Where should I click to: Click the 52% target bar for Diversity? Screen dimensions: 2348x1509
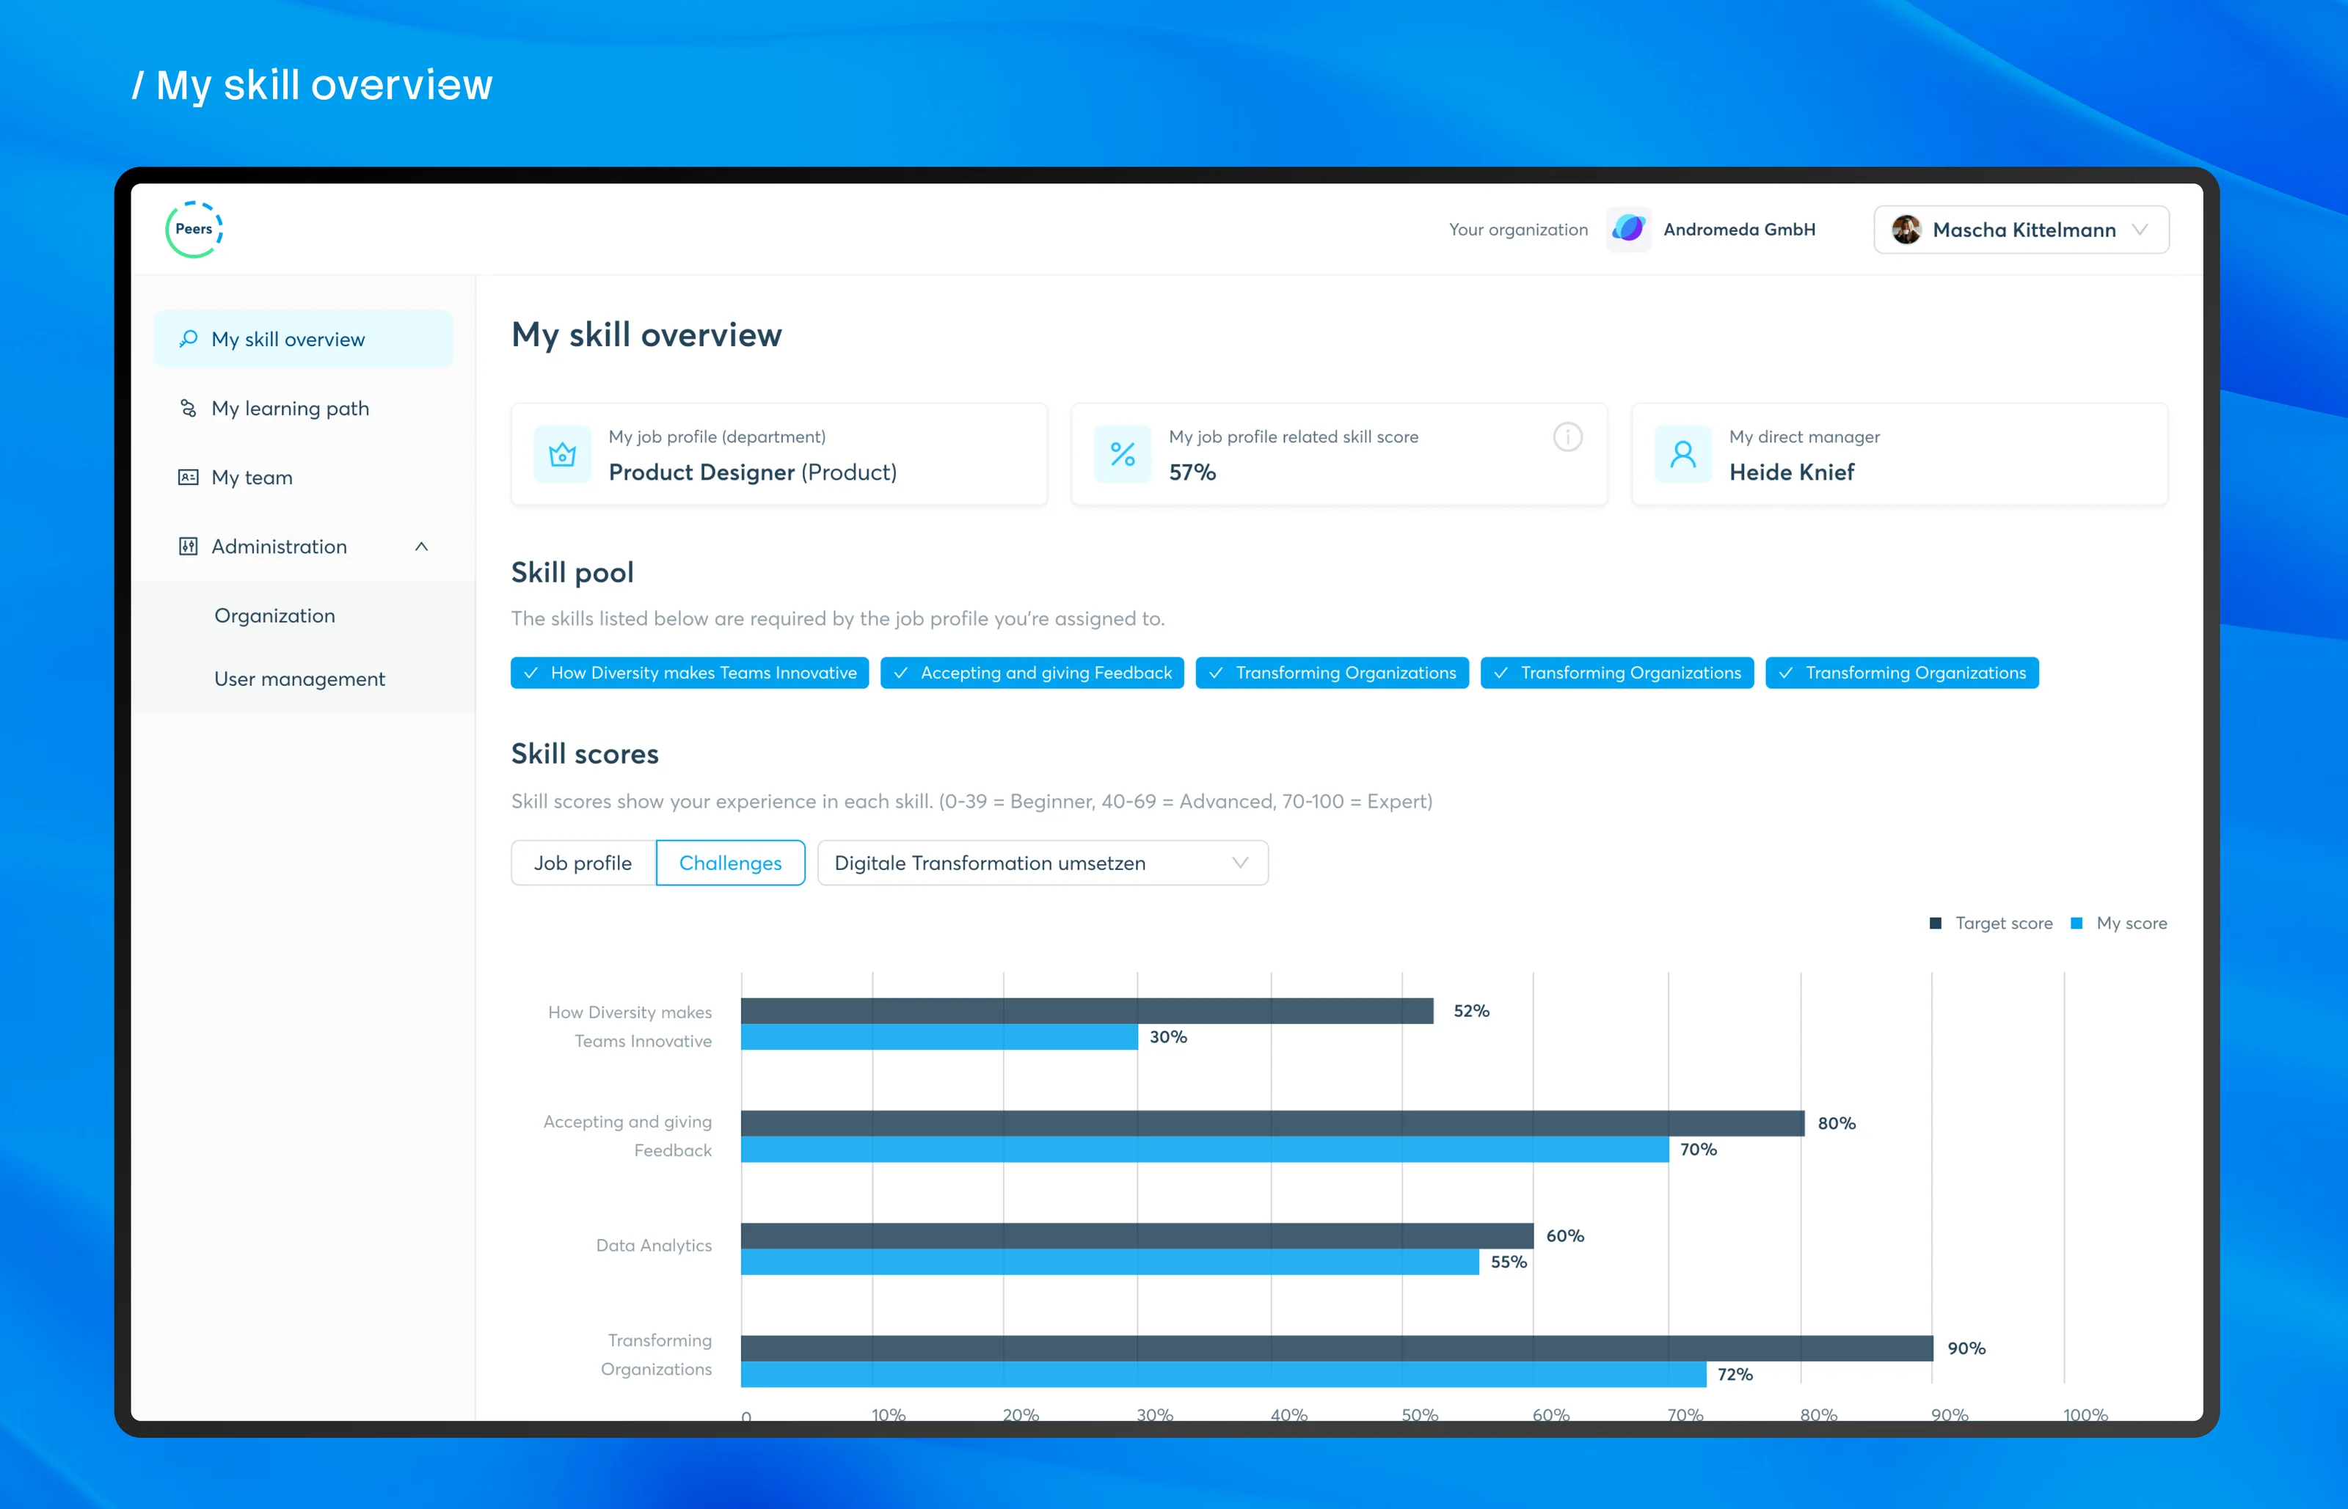1087,1011
